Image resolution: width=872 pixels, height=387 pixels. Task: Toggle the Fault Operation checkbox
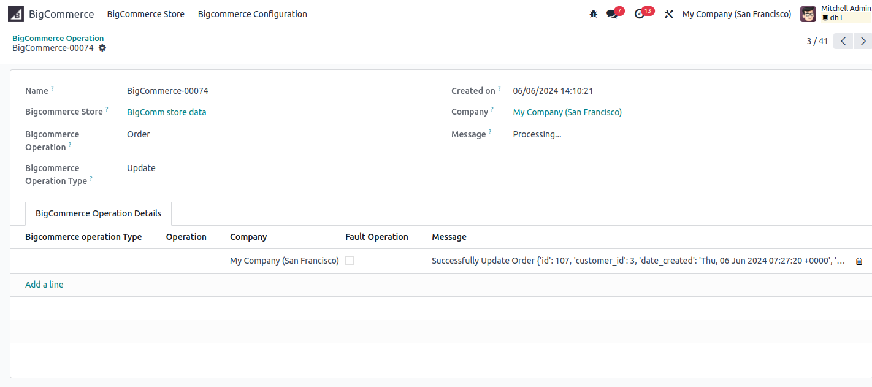pos(350,261)
